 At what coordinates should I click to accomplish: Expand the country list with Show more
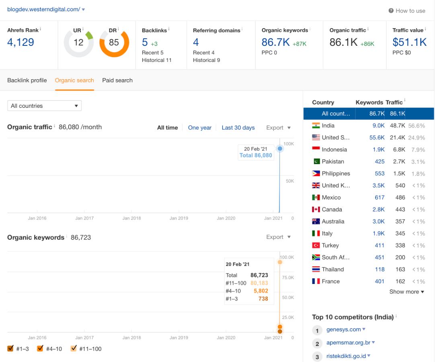click(x=406, y=292)
